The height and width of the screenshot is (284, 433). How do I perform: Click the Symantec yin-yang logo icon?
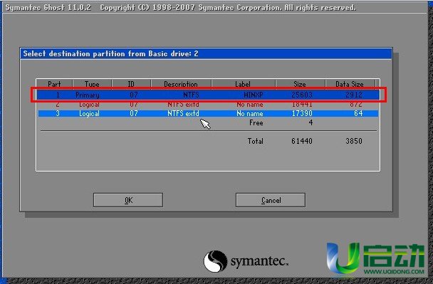(x=215, y=261)
